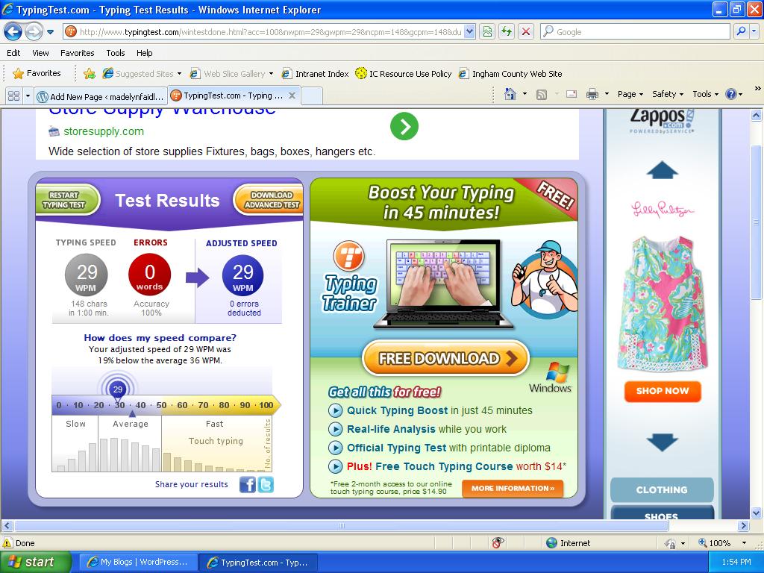Click the Help question mark icon
Screen dimensions: 764x573
point(731,95)
